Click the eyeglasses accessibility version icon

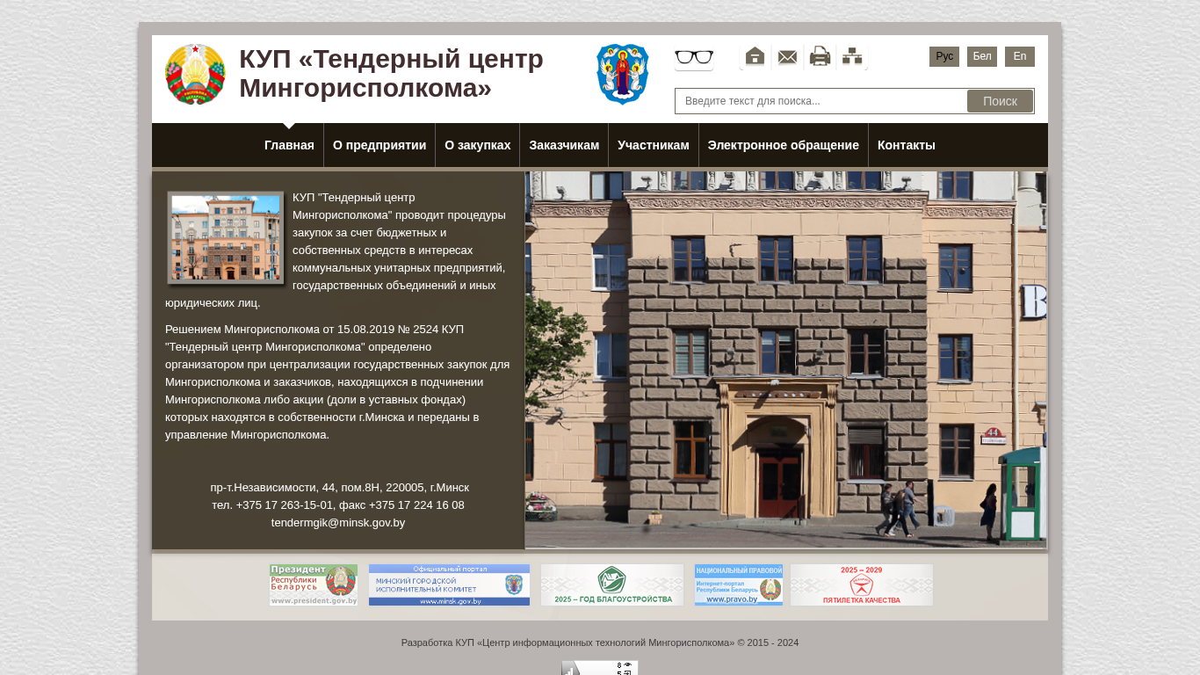[x=694, y=58]
